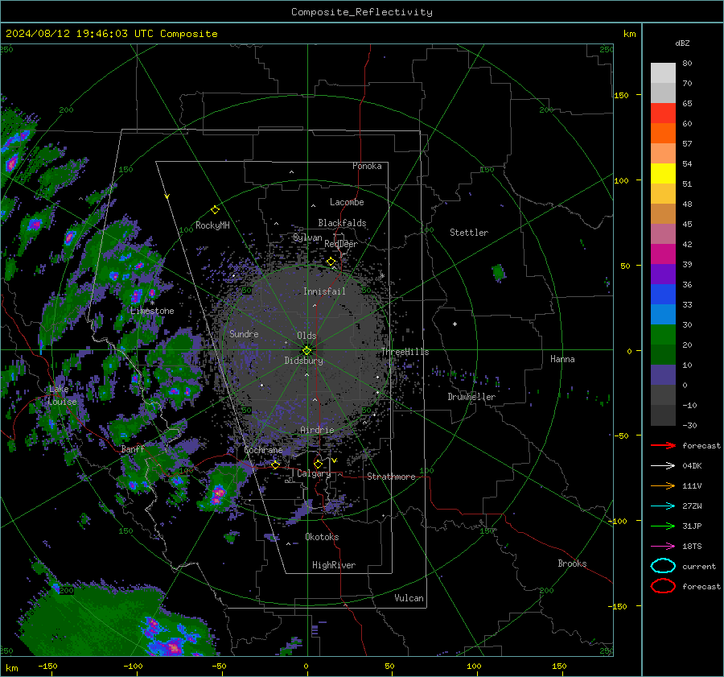Click the isolated green echo cell near Stettler

[499, 273]
